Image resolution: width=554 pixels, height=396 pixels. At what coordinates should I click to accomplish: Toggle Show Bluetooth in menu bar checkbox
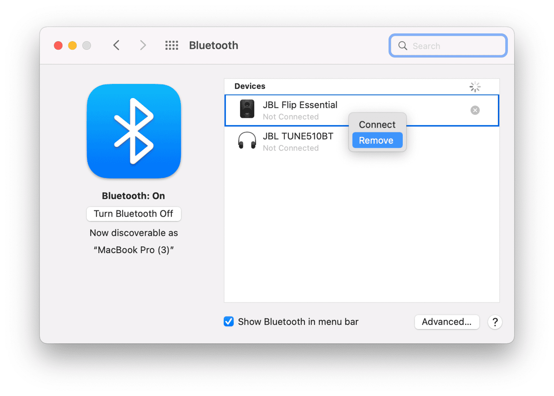[229, 322]
